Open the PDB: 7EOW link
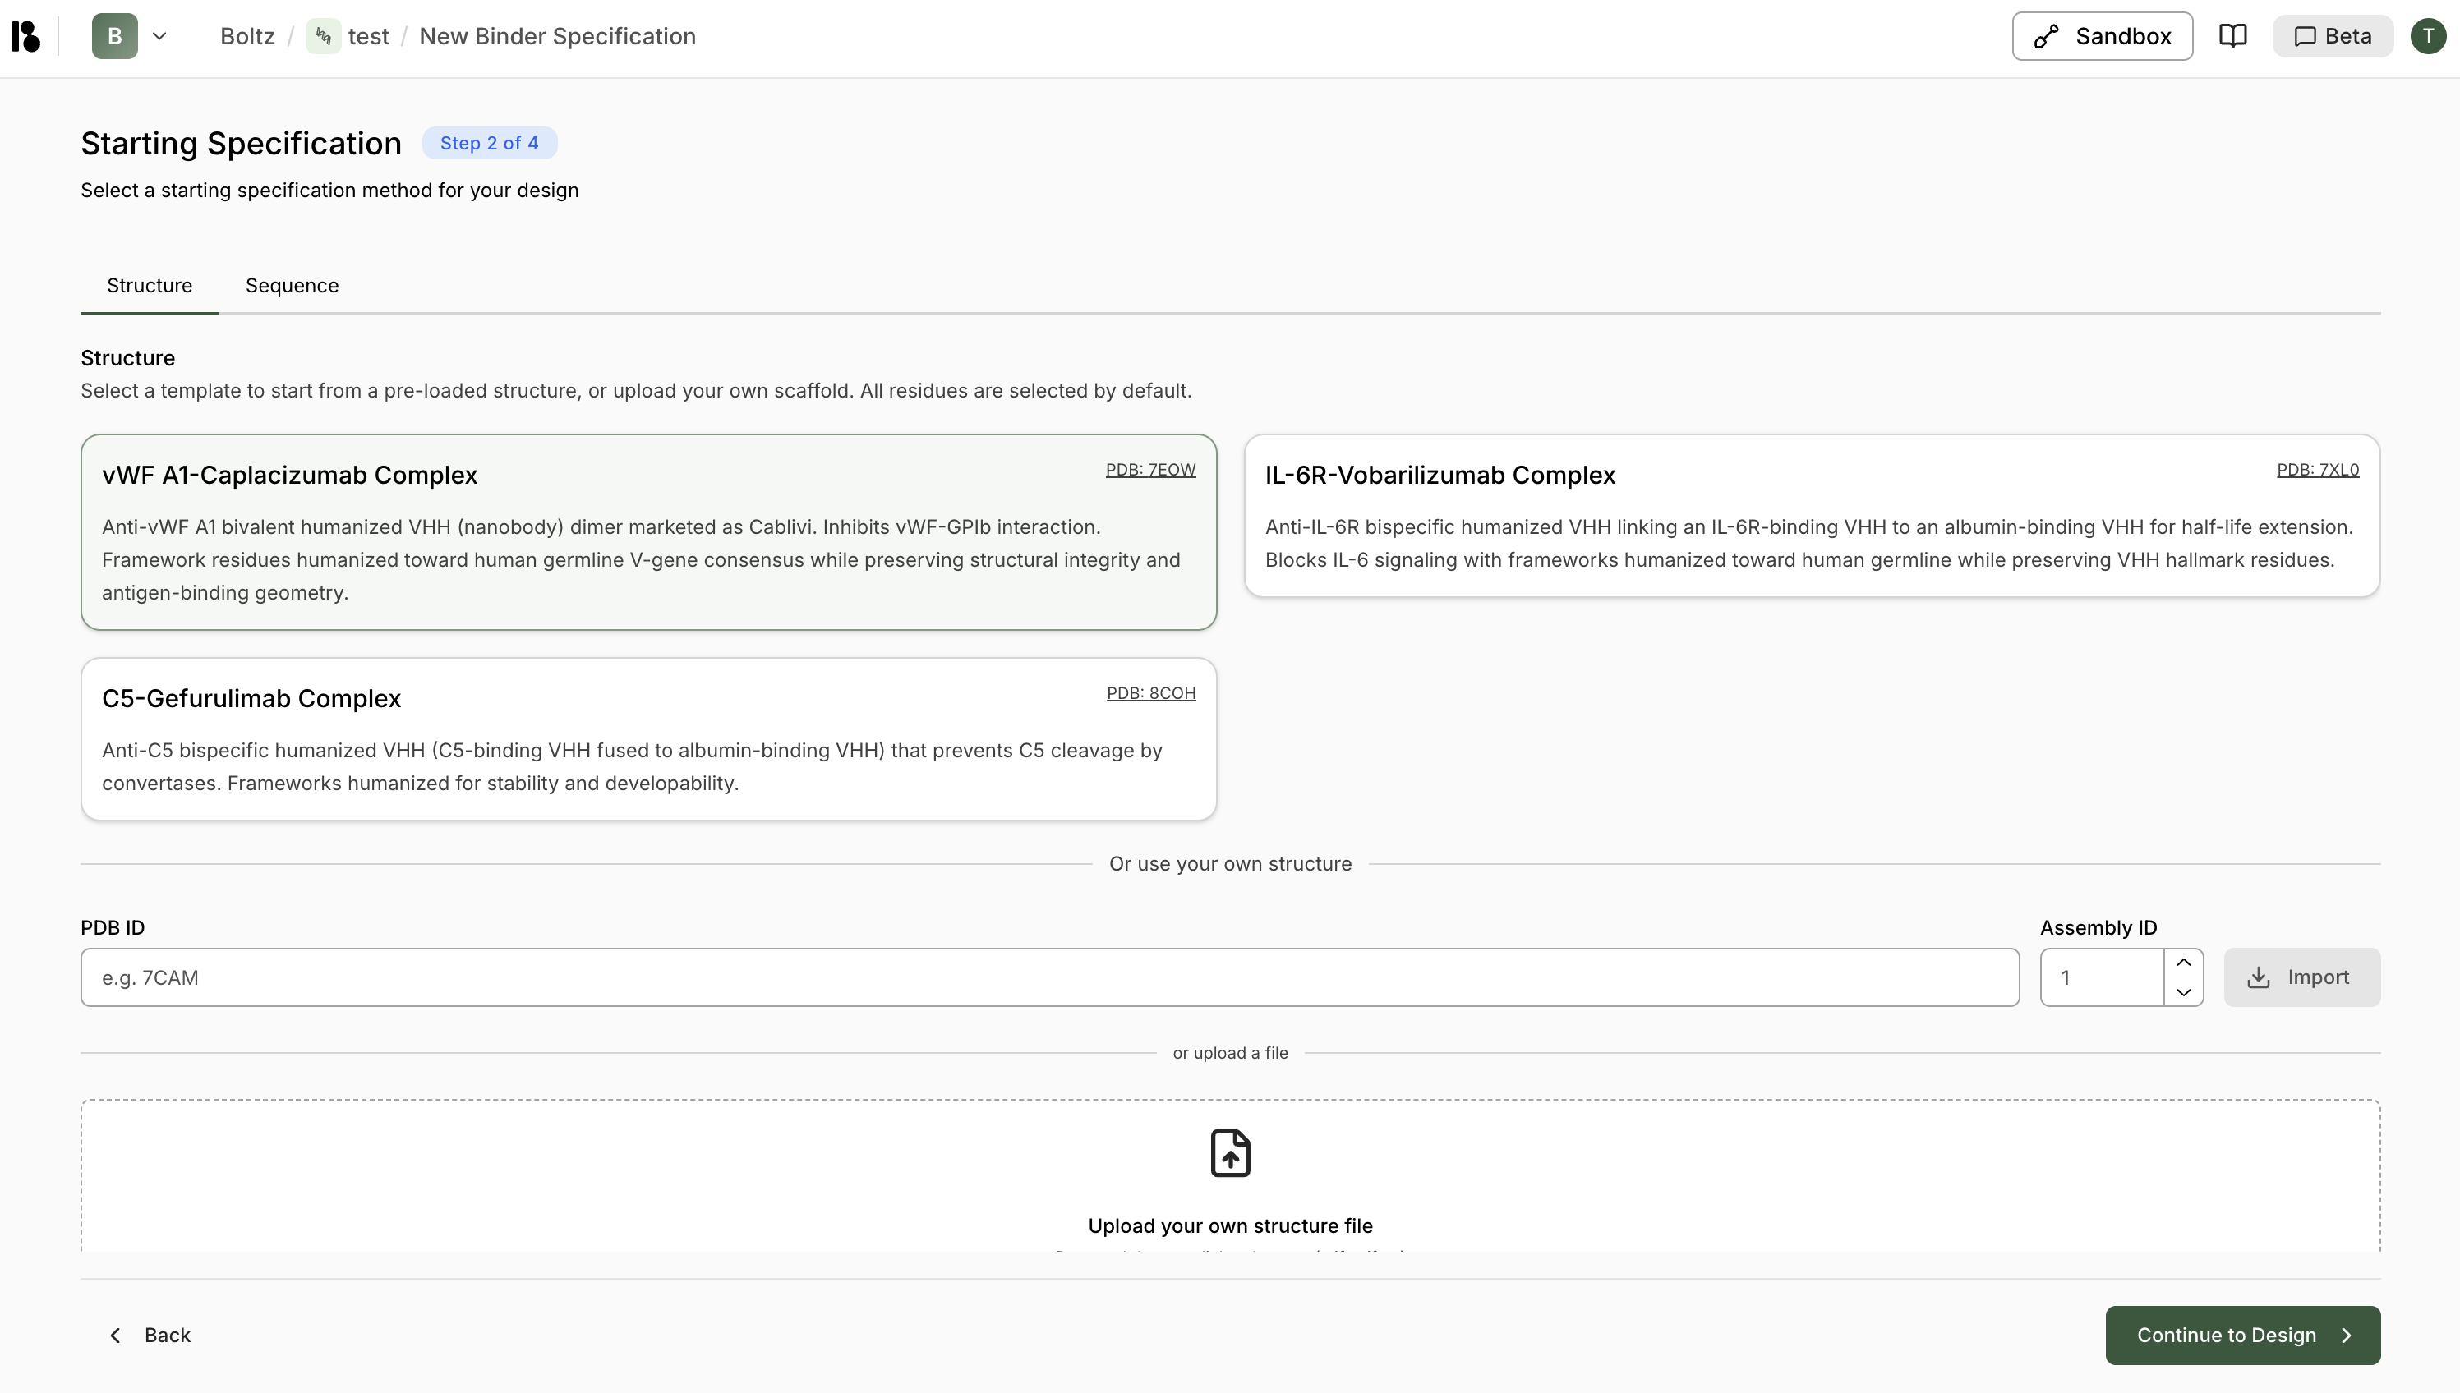The width and height of the screenshot is (2460, 1393). [x=1150, y=470]
